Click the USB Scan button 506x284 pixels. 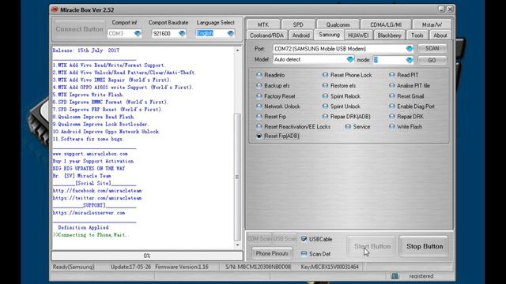click(x=285, y=238)
